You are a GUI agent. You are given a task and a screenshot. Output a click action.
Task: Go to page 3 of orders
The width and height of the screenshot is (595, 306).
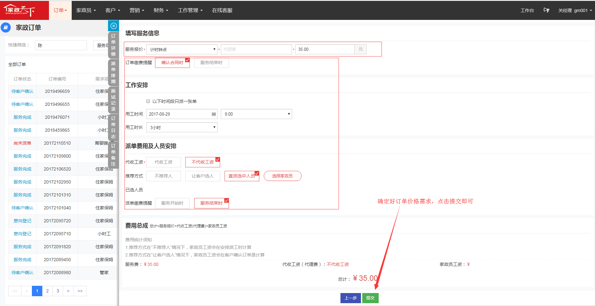click(x=58, y=291)
